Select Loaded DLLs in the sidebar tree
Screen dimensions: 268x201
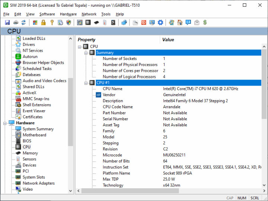point(34,38)
